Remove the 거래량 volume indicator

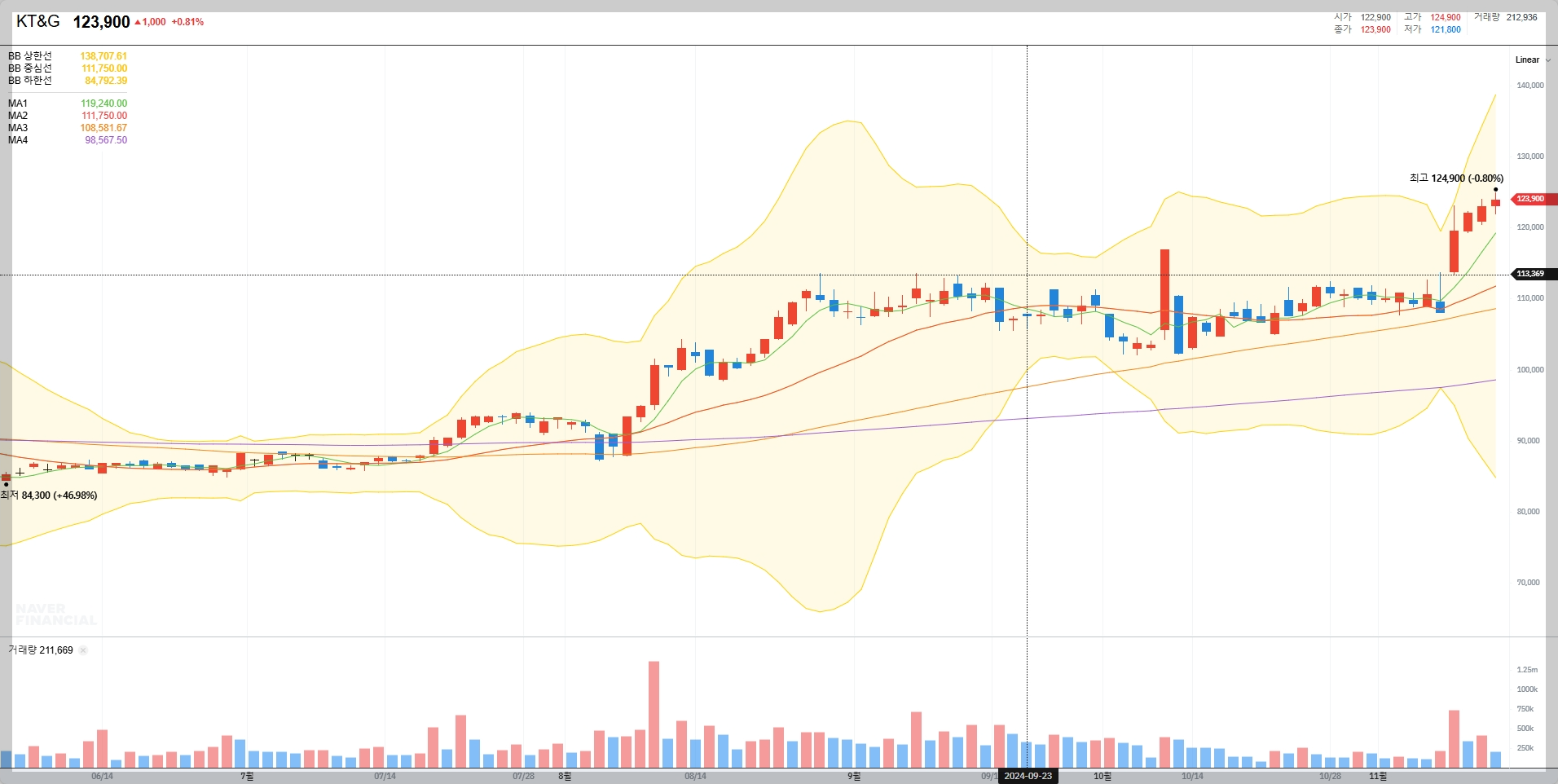83,650
